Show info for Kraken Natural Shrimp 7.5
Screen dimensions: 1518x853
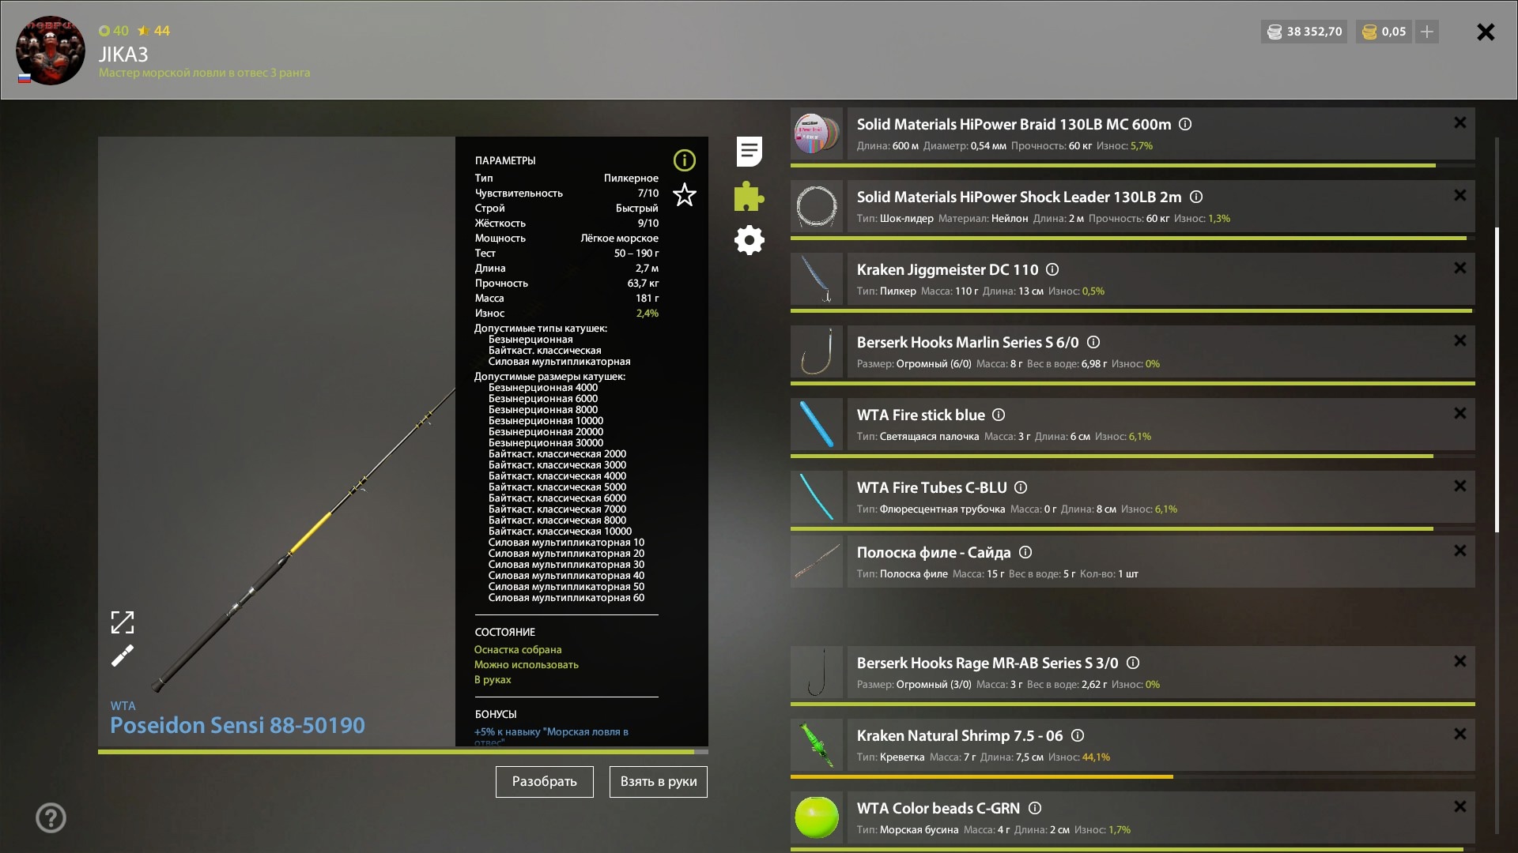point(1078,735)
